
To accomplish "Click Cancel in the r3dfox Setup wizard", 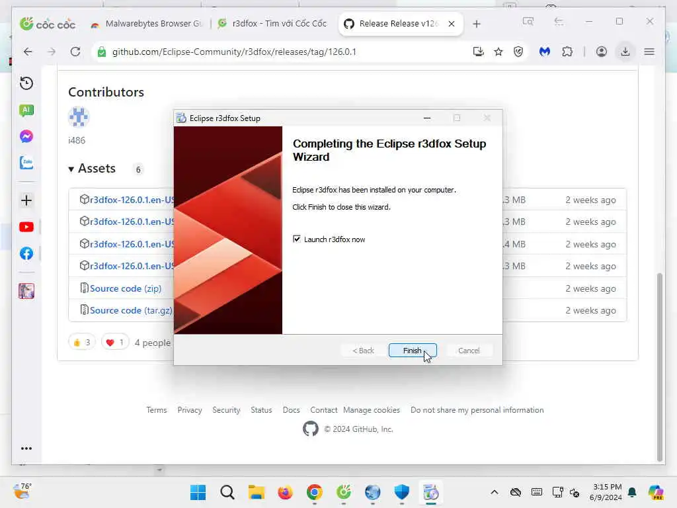I will pyautogui.click(x=469, y=351).
